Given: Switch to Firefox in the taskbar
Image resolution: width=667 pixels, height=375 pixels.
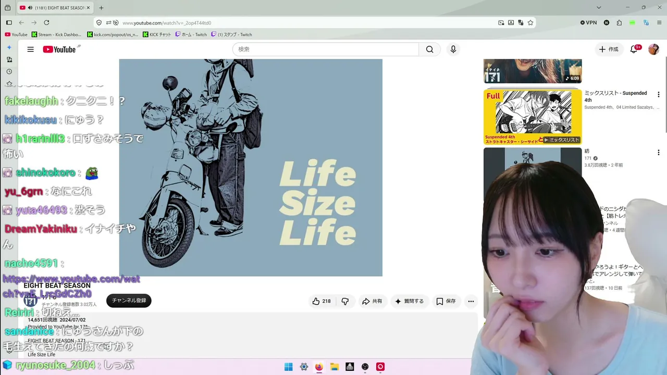Looking at the screenshot, I should [x=319, y=367].
